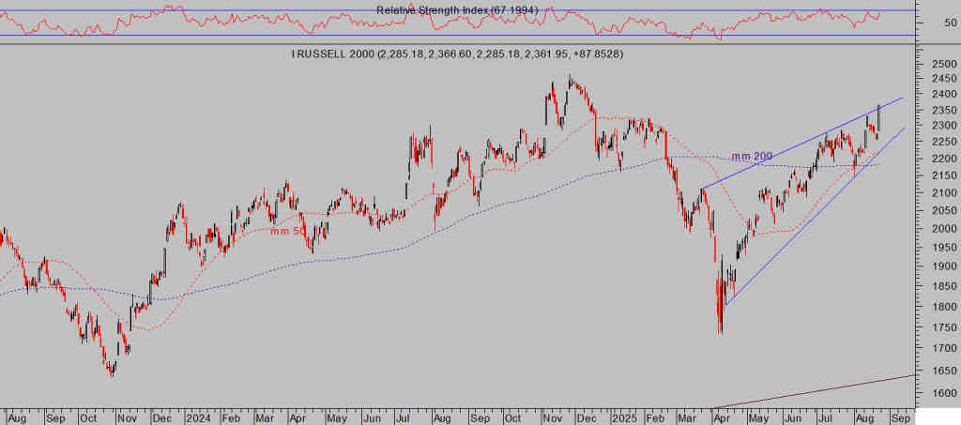Viewport: 961px width, 425px height.
Task: Click the Relative Strength Index (67.1994) title
Action: tap(457, 10)
